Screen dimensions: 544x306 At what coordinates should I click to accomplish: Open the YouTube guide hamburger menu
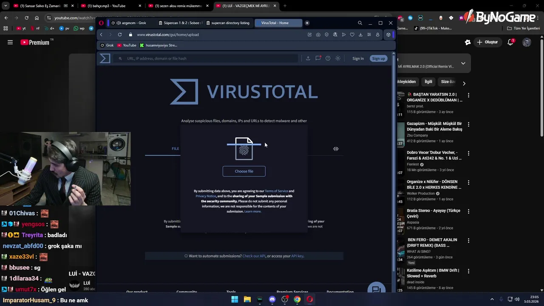(10, 42)
